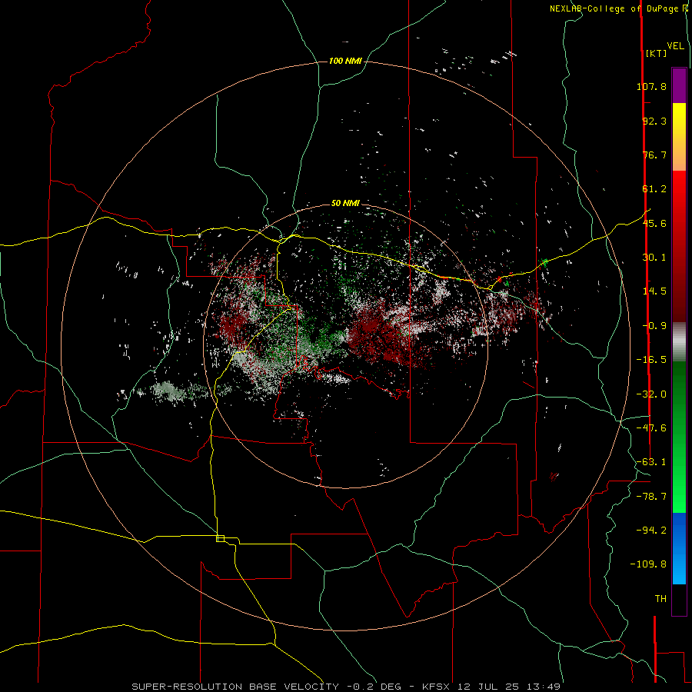Pick the gray near-zero segment of the color bar

[x=679, y=342]
